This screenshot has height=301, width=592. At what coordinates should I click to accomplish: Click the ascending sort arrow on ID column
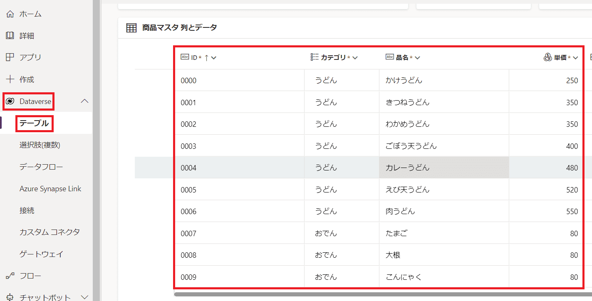click(206, 58)
